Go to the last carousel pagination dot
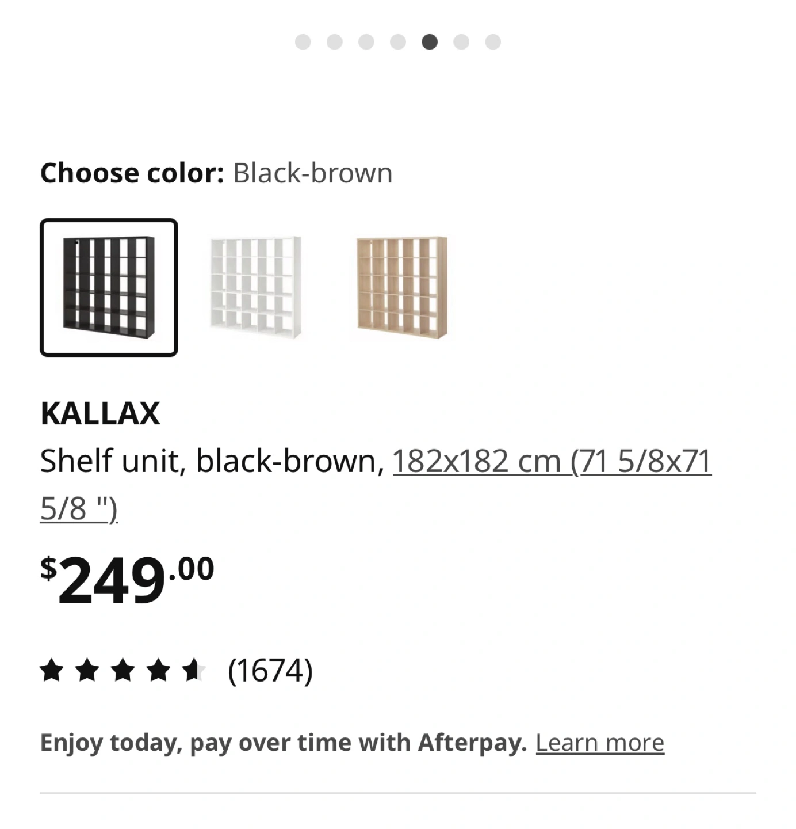 pos(493,42)
